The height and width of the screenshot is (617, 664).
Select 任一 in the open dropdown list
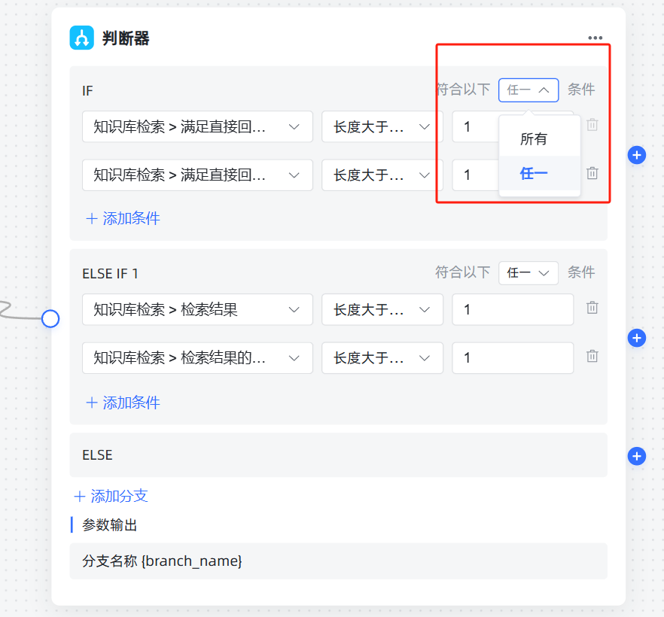534,174
